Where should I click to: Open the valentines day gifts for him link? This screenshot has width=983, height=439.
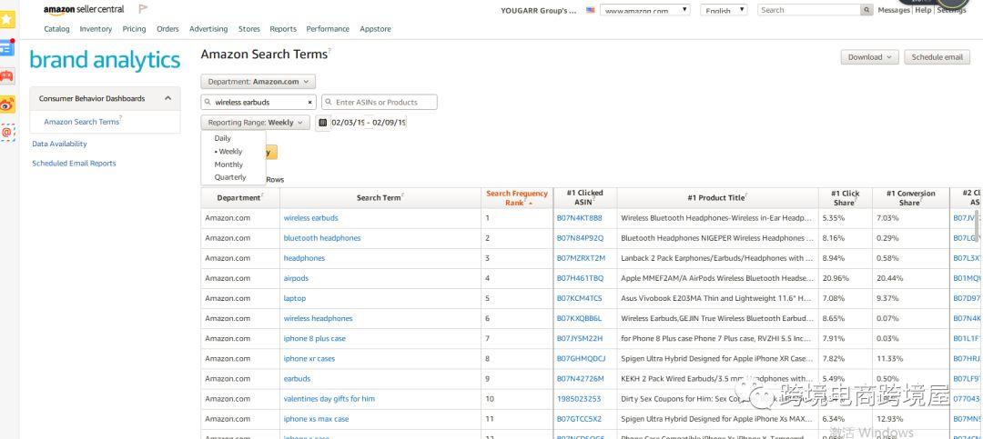coord(329,399)
